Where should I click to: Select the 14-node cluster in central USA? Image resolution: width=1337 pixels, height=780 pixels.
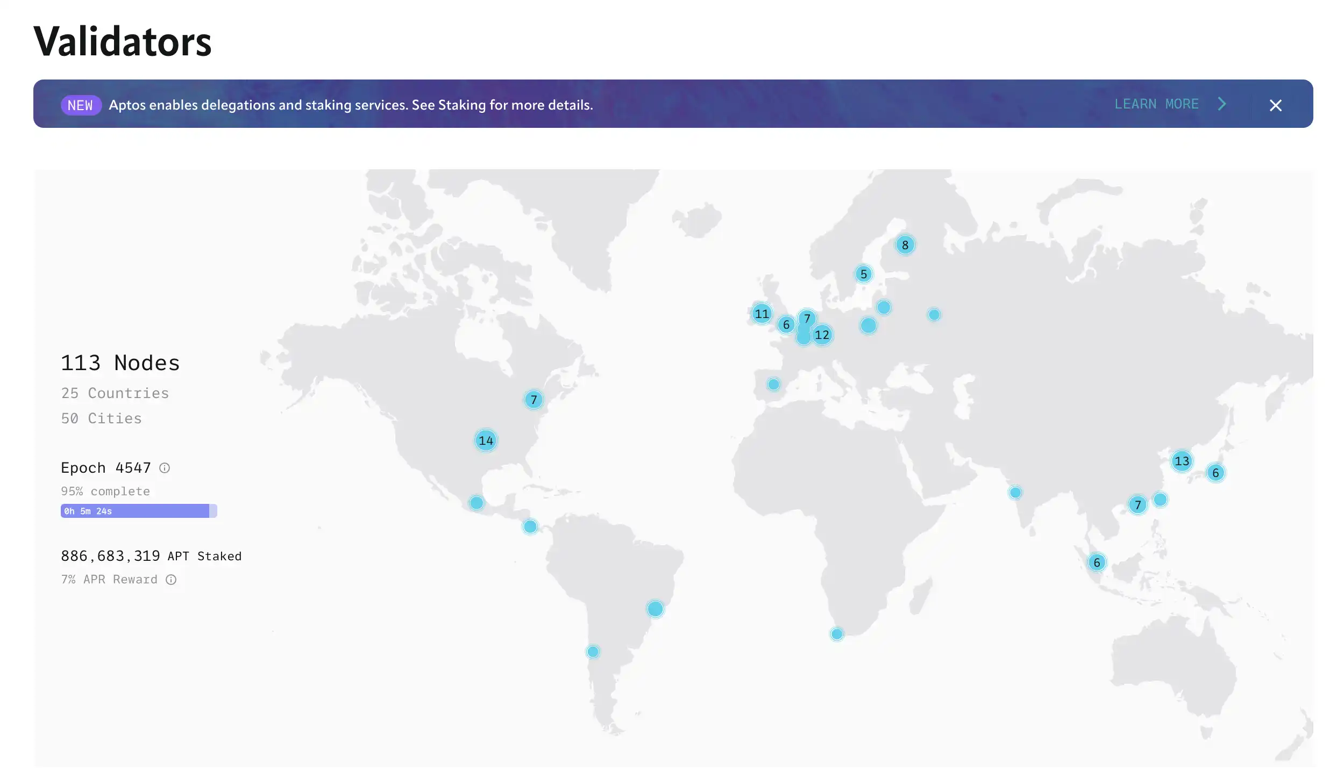click(x=486, y=440)
